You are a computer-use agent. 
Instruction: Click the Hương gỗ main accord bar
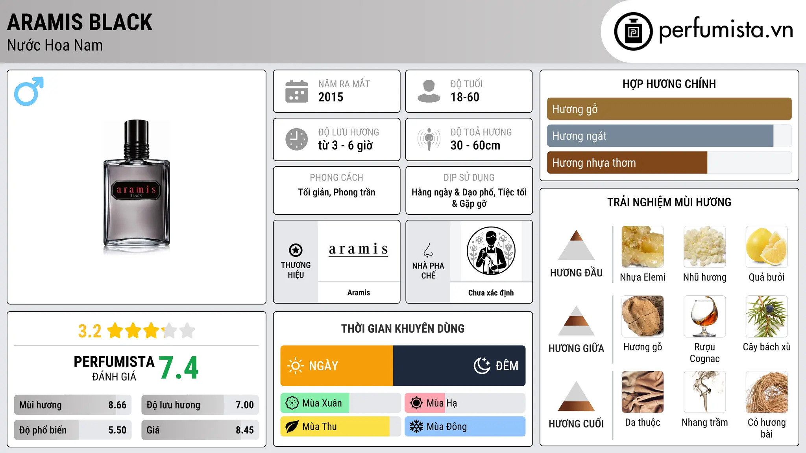pyautogui.click(x=669, y=109)
